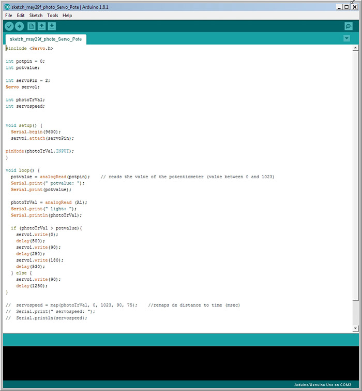Click the '//remaps de distance to time' comment
The height and width of the screenshot is (391, 362).
click(194, 305)
